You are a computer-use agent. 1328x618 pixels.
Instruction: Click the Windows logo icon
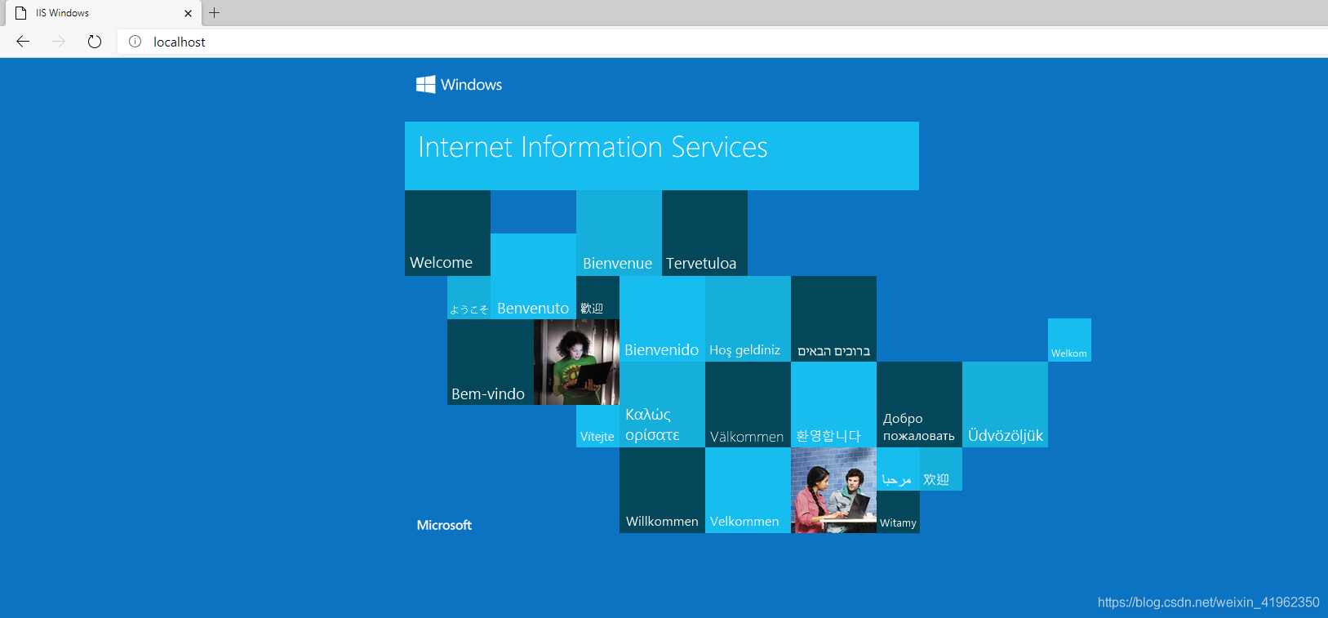click(x=426, y=85)
